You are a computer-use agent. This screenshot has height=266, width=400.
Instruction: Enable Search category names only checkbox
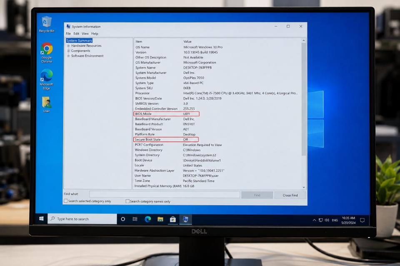(127, 201)
